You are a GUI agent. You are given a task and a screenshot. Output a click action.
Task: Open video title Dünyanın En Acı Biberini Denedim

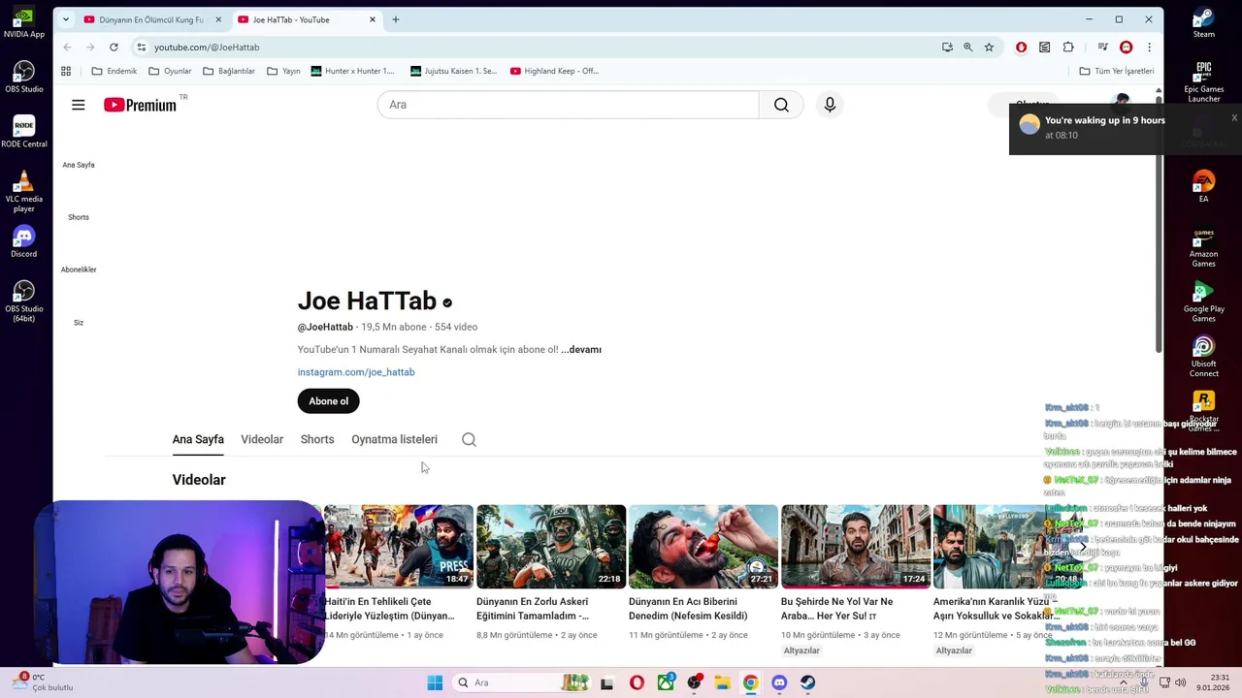(688, 608)
